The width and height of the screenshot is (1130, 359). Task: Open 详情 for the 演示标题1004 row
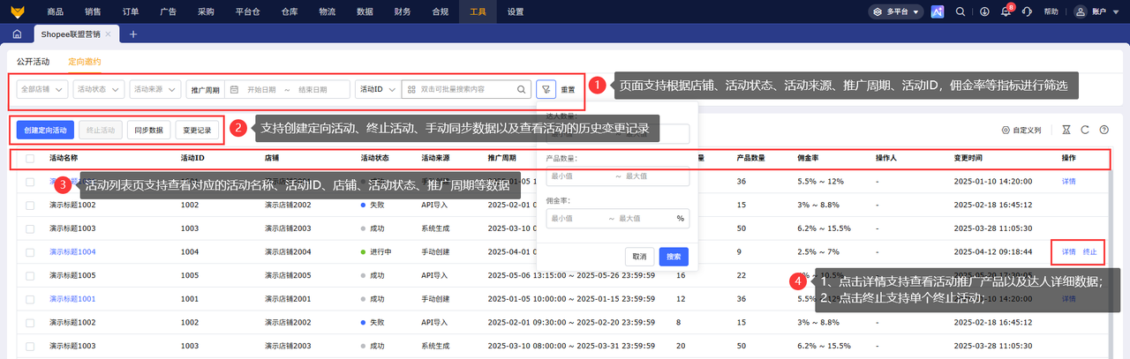click(x=1068, y=251)
